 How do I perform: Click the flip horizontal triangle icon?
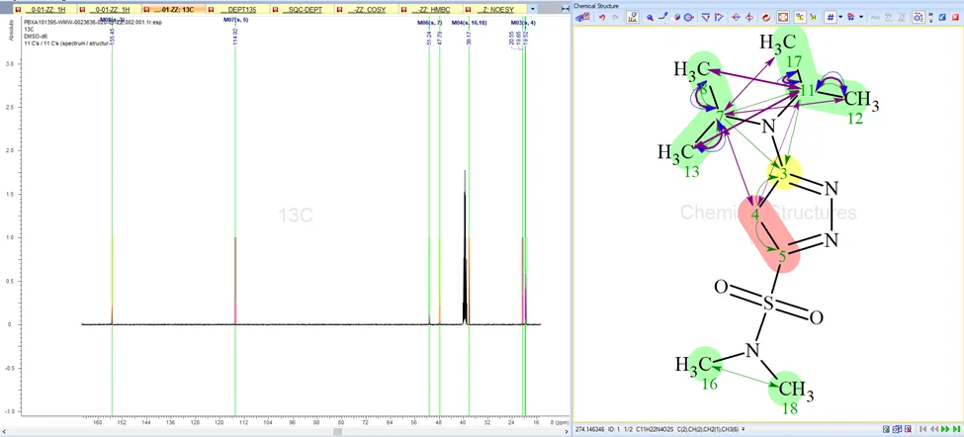(x=719, y=17)
